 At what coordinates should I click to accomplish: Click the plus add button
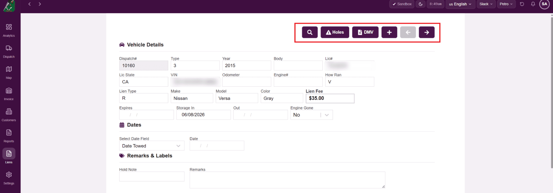389,32
